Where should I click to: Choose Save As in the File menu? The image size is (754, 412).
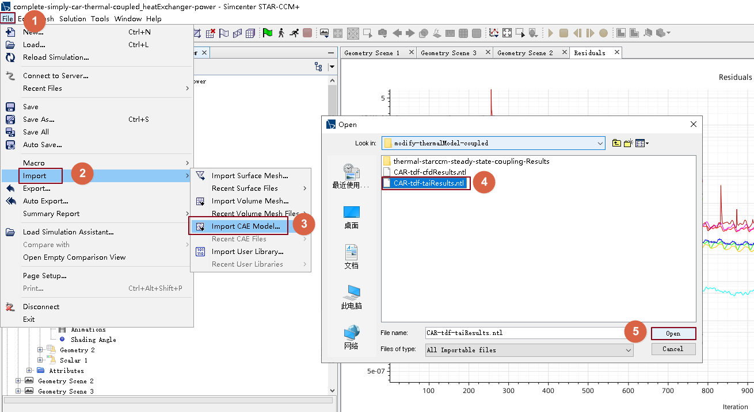[x=97, y=120]
